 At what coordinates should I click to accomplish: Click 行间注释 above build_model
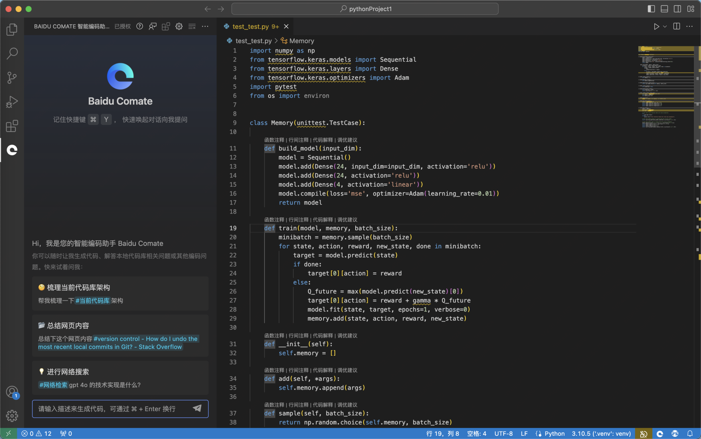[x=299, y=140]
